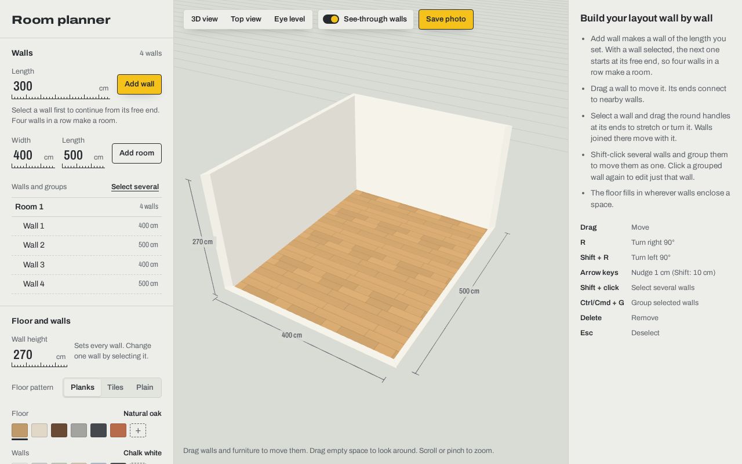742x464 pixels.
Task: Click the 'Ctrl/Cmd + G' shortcut key label
Action: pyautogui.click(x=602, y=303)
